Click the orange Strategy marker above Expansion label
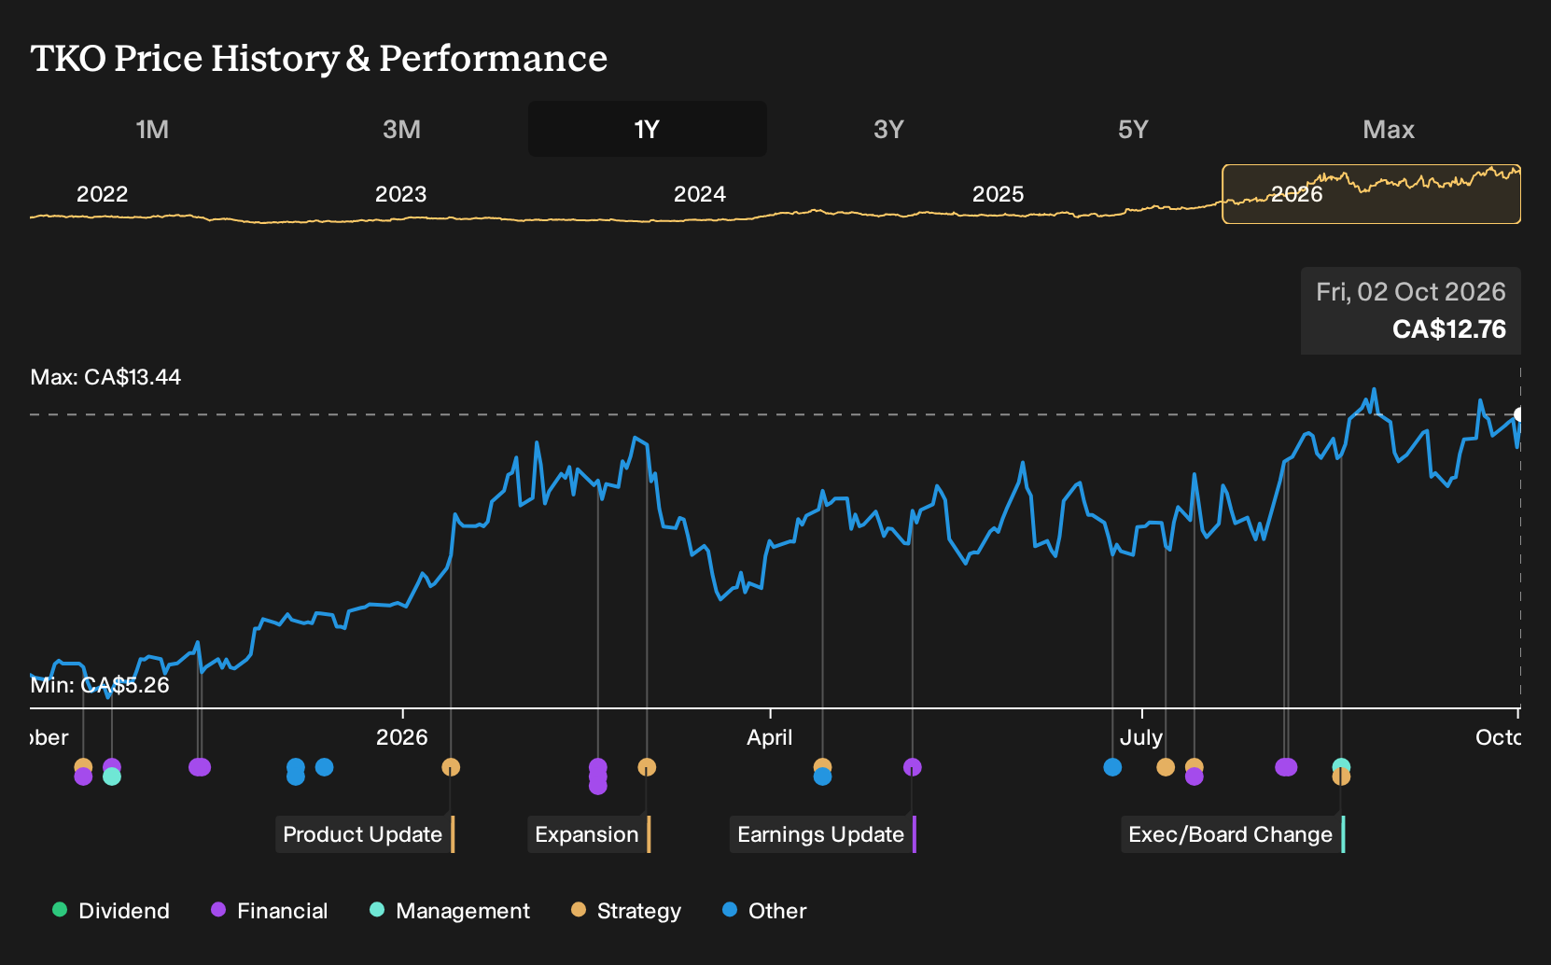Image resolution: width=1551 pixels, height=965 pixels. click(647, 767)
